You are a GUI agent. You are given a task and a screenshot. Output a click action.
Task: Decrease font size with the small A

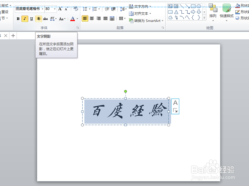click(66, 9)
